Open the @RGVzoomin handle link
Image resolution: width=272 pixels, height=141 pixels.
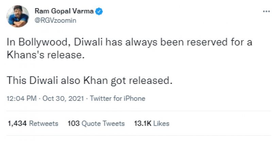tap(56, 21)
